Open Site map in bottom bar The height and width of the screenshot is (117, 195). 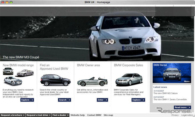pyautogui.click(x=108, y=115)
